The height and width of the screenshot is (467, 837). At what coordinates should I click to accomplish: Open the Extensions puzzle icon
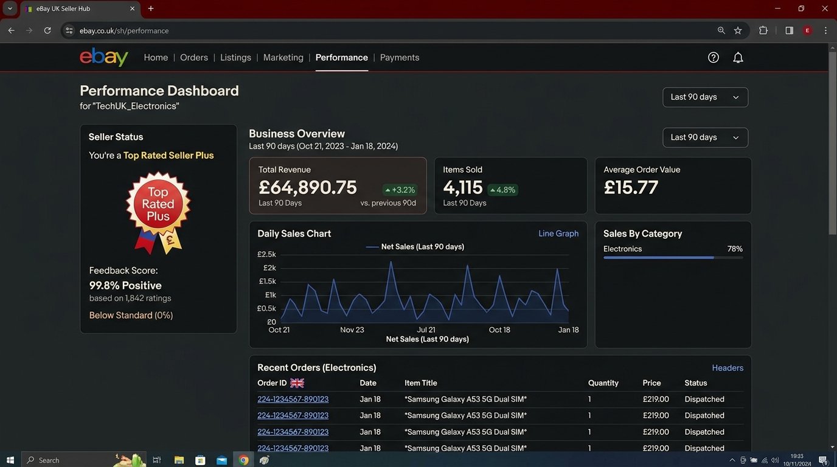763,30
